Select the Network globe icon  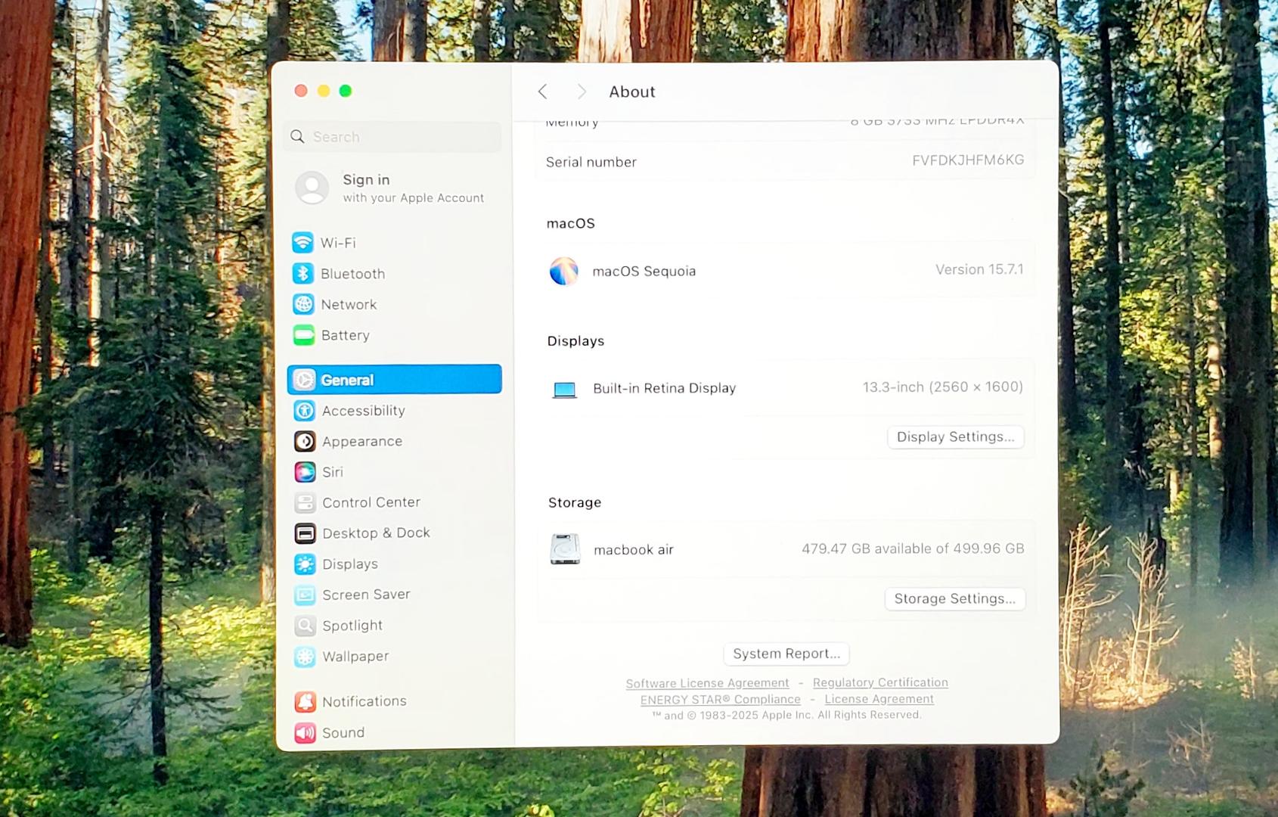click(304, 304)
